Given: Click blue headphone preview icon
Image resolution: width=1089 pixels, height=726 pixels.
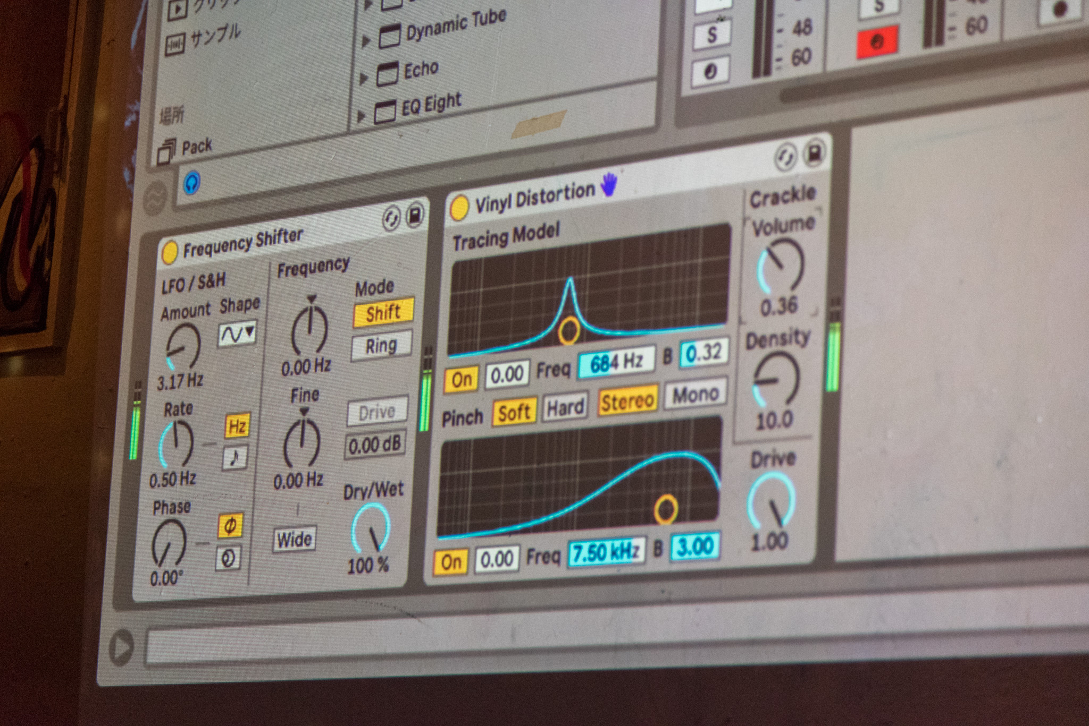Looking at the screenshot, I should [192, 184].
